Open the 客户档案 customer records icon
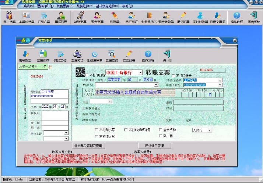This screenshot has width=263, height=183. coord(10,17)
